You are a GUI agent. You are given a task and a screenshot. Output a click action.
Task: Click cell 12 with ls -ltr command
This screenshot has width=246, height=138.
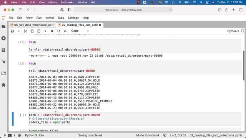(x=135, y=46)
